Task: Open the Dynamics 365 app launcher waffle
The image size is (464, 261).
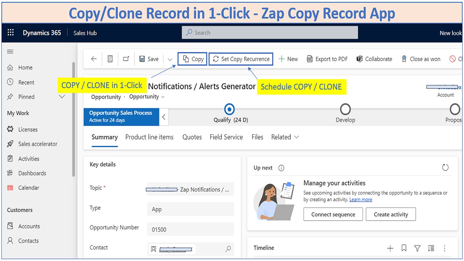Action: point(11,33)
